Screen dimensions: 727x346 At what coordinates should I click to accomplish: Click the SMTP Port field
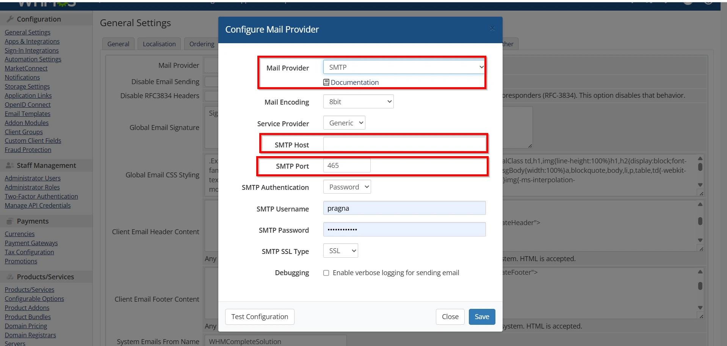coord(347,166)
